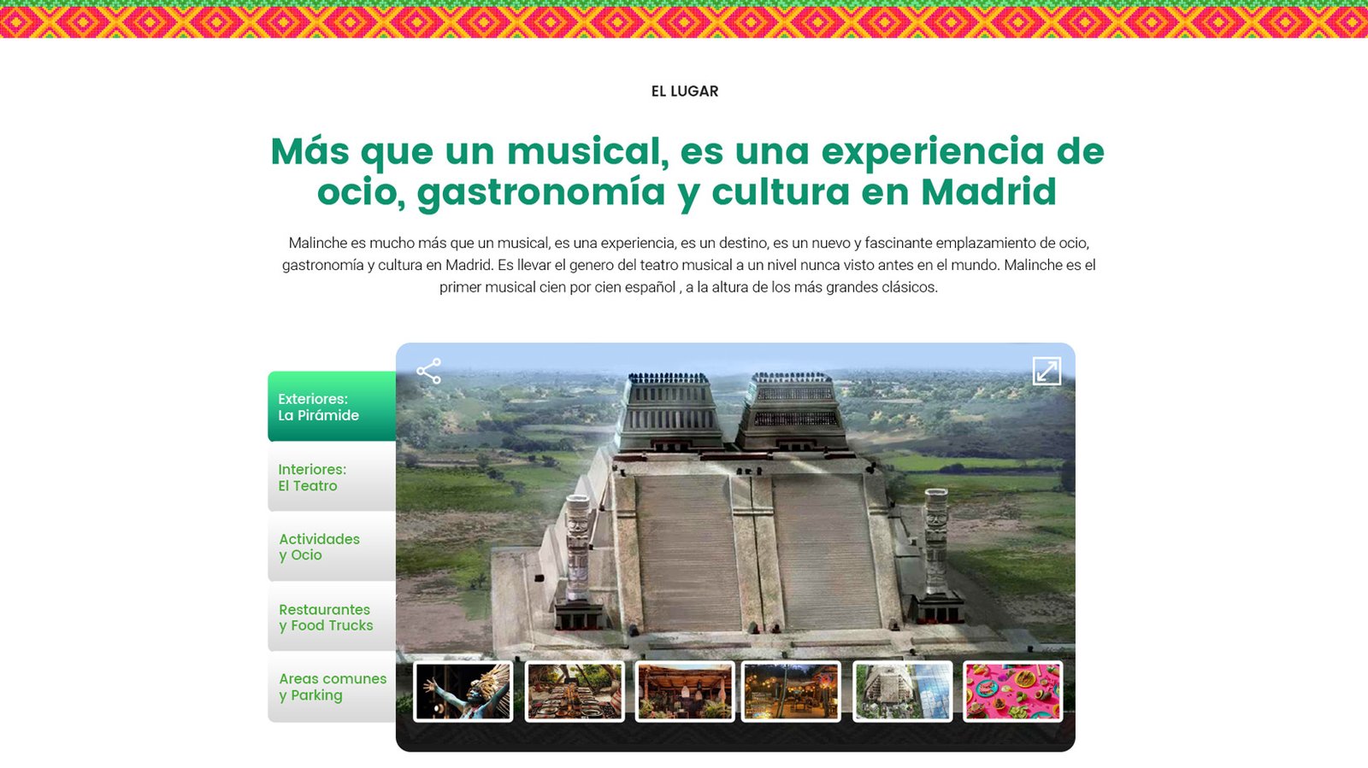
Task: Click the right stone statue in image
Action: [x=936, y=538]
